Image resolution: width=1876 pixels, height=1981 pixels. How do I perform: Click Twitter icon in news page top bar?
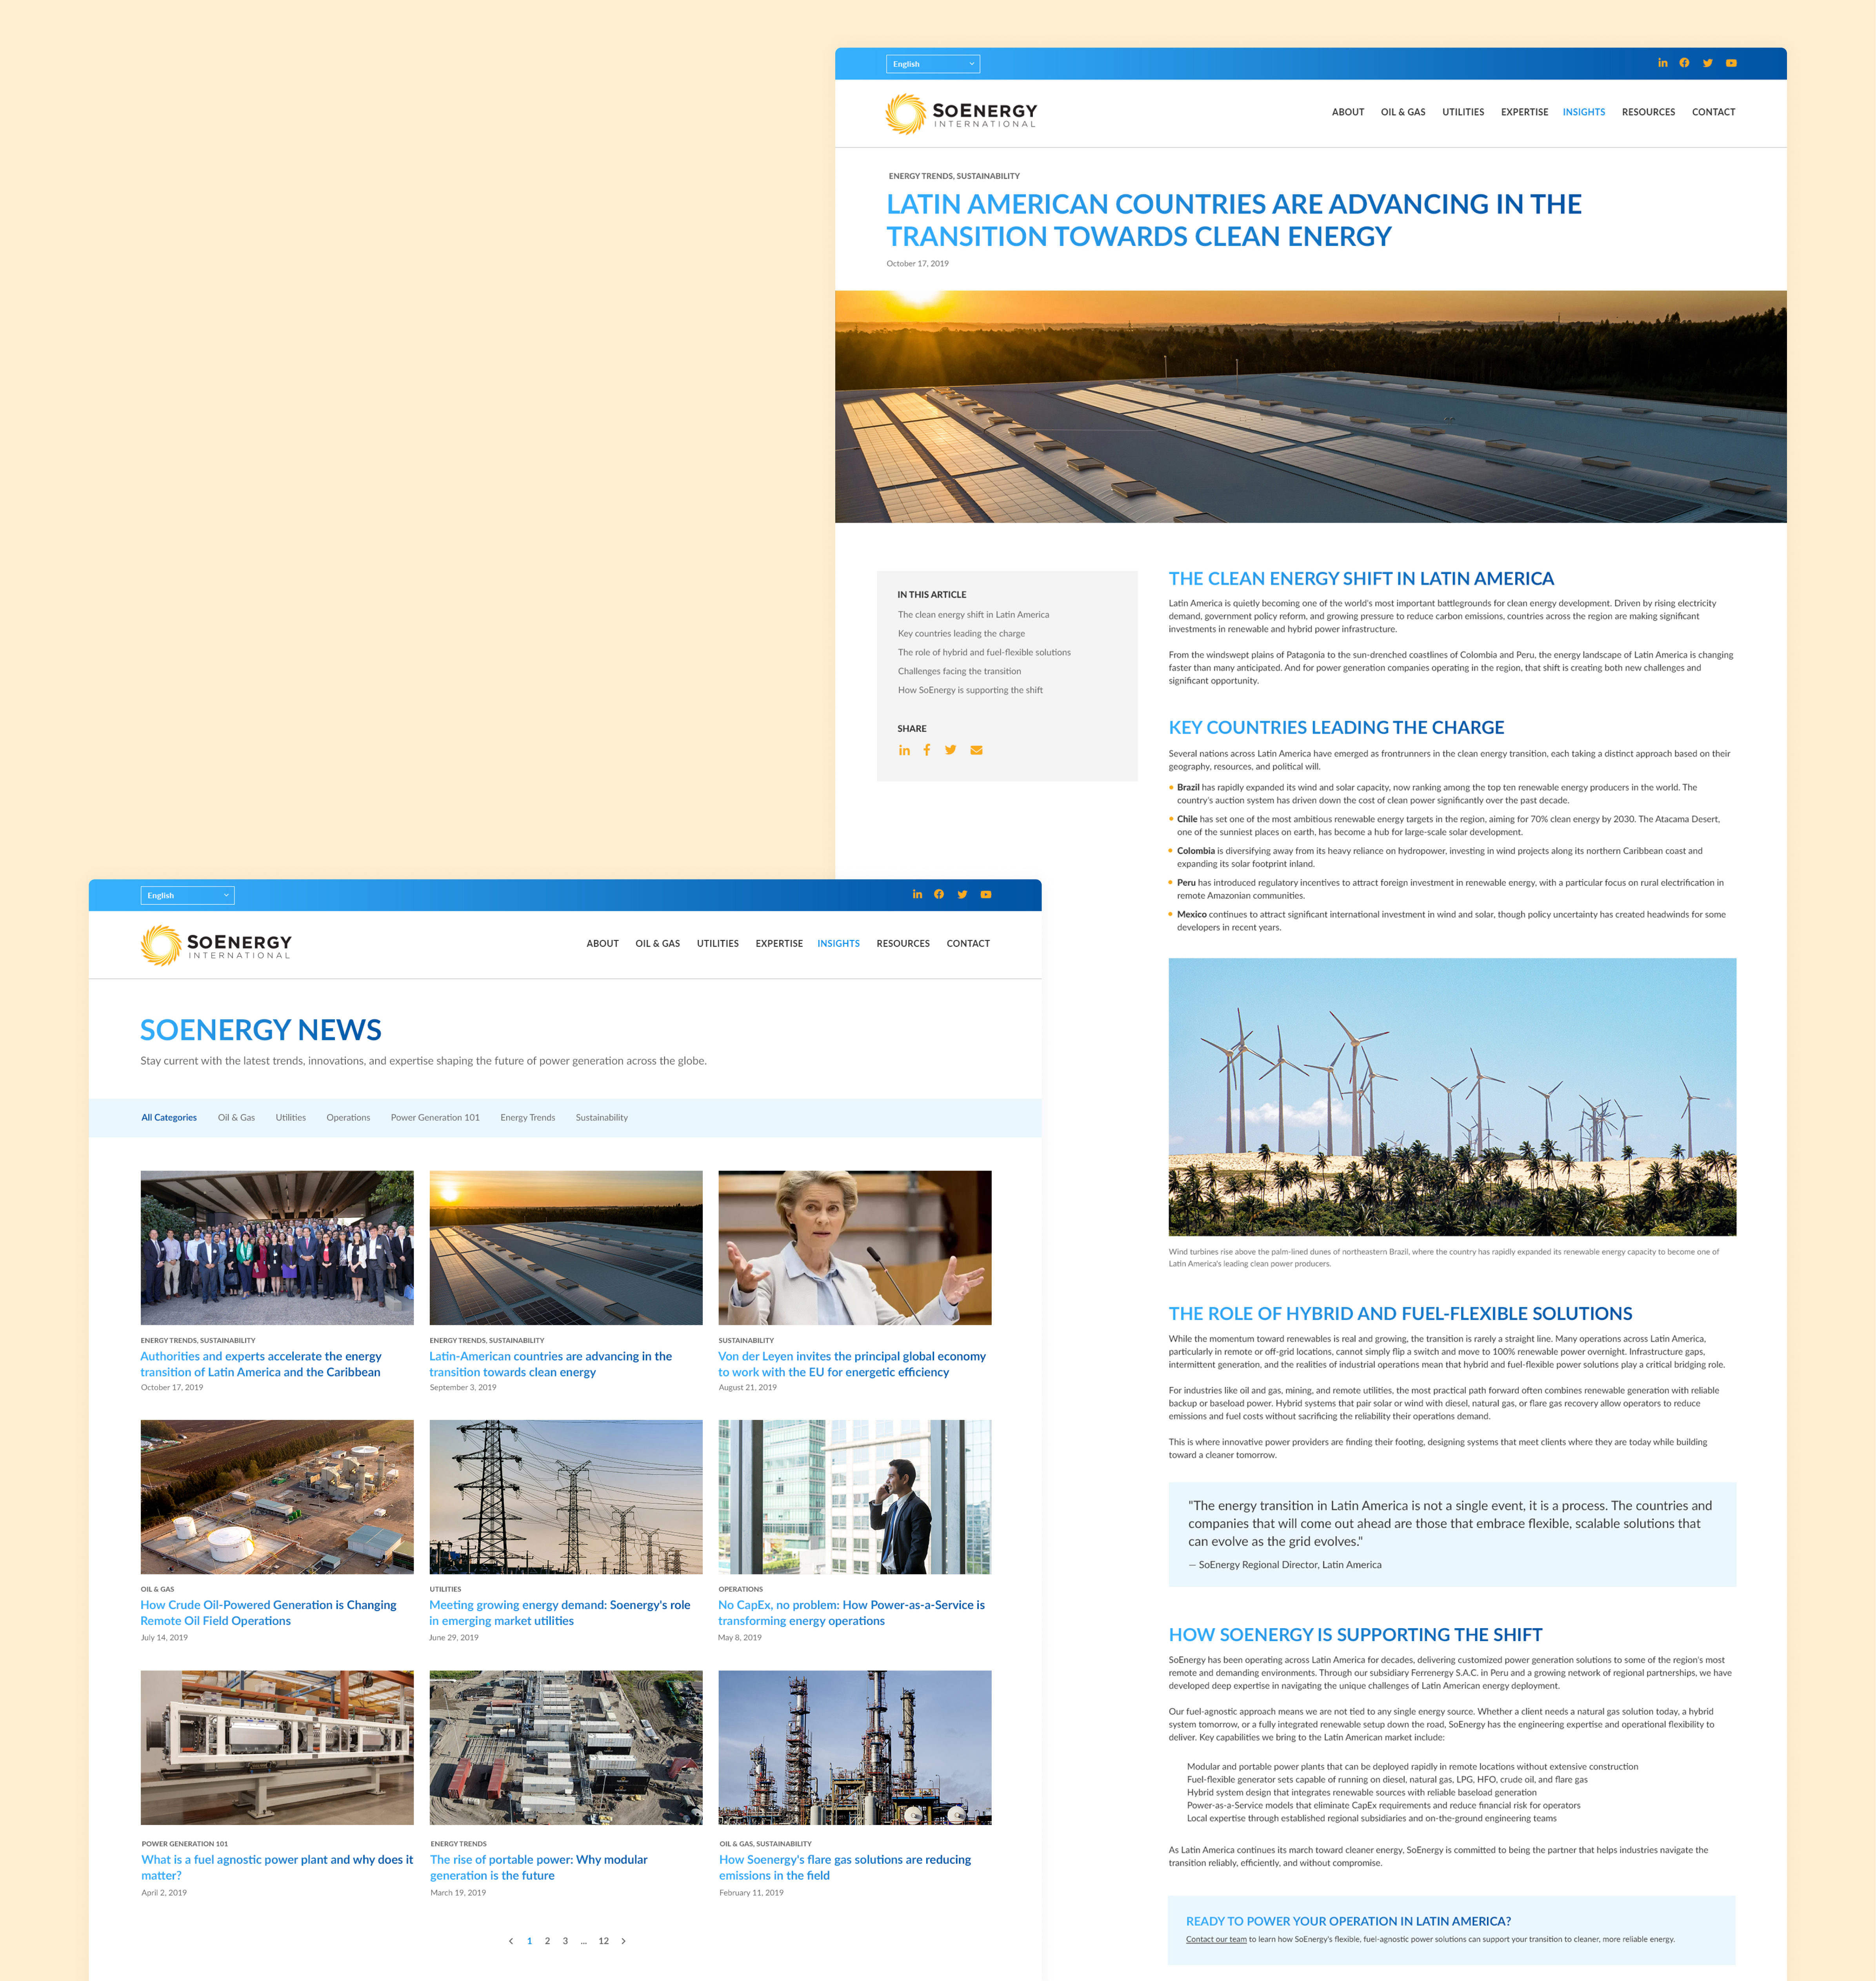962,894
